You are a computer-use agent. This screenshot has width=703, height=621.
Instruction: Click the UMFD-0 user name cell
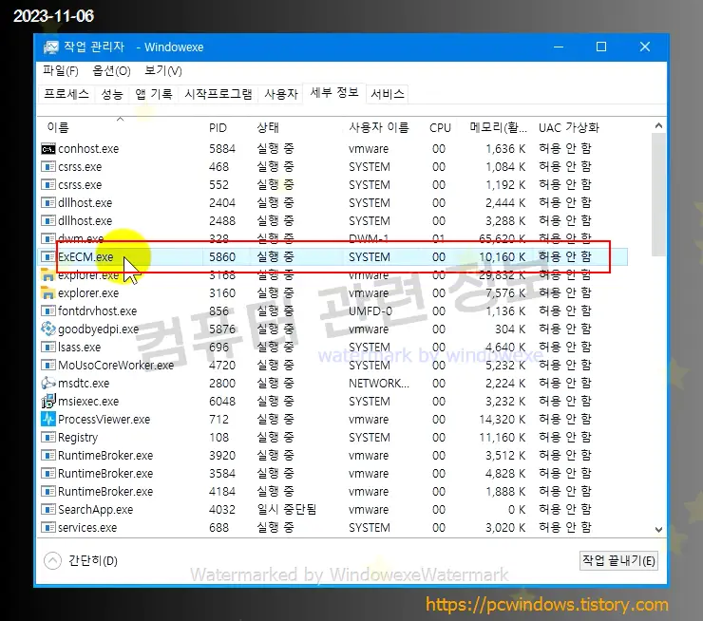click(x=370, y=310)
